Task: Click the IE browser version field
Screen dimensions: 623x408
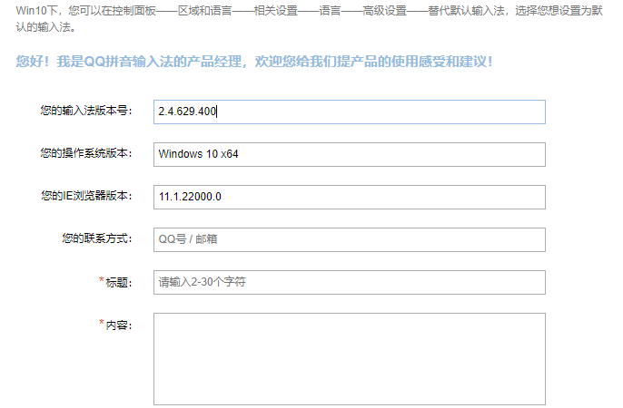Action: (350, 197)
